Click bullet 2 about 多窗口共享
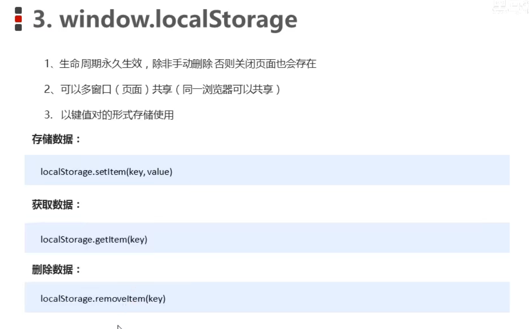Image resolution: width=529 pixels, height=329 pixels. coord(162,89)
